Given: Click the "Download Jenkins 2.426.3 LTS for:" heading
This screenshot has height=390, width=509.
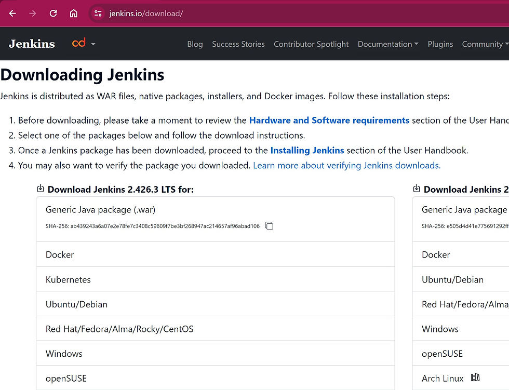Looking at the screenshot, I should (x=120, y=190).
